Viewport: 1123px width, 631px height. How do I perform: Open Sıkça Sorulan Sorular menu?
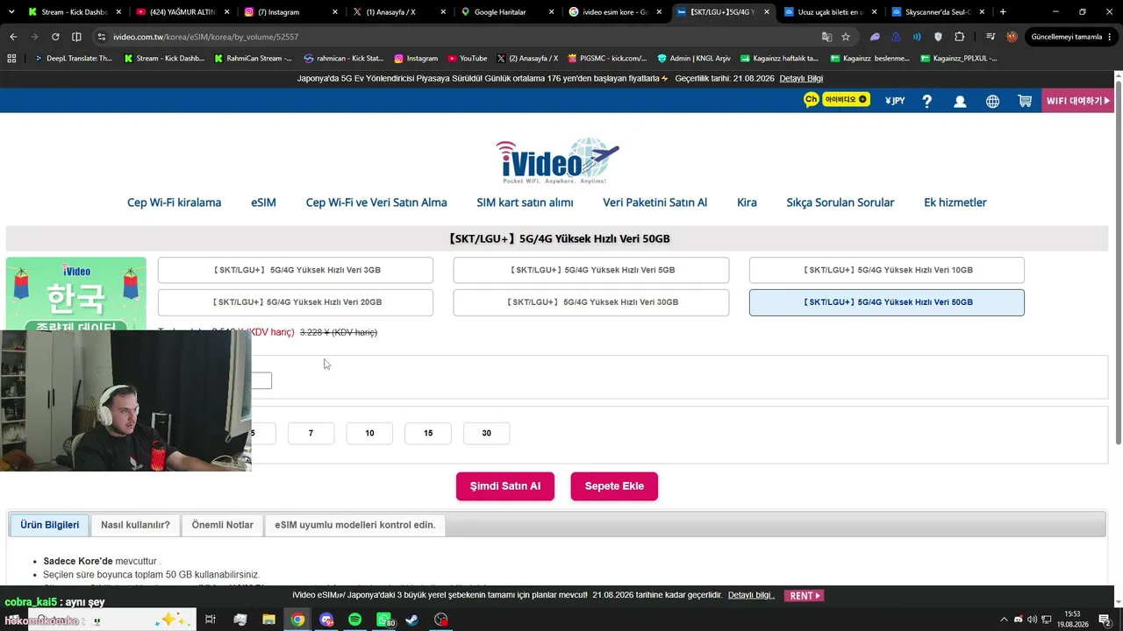tap(840, 202)
